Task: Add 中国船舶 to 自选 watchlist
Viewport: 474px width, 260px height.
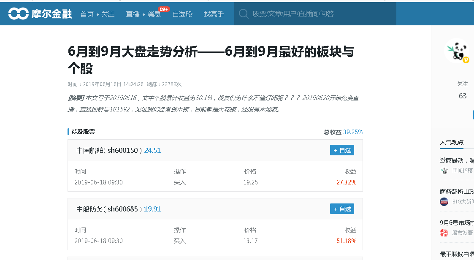Action: coord(342,150)
